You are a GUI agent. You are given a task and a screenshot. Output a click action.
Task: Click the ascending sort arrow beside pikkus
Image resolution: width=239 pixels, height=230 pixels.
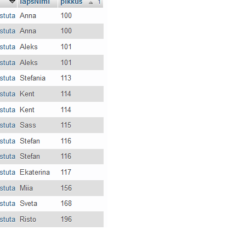(90, 2)
